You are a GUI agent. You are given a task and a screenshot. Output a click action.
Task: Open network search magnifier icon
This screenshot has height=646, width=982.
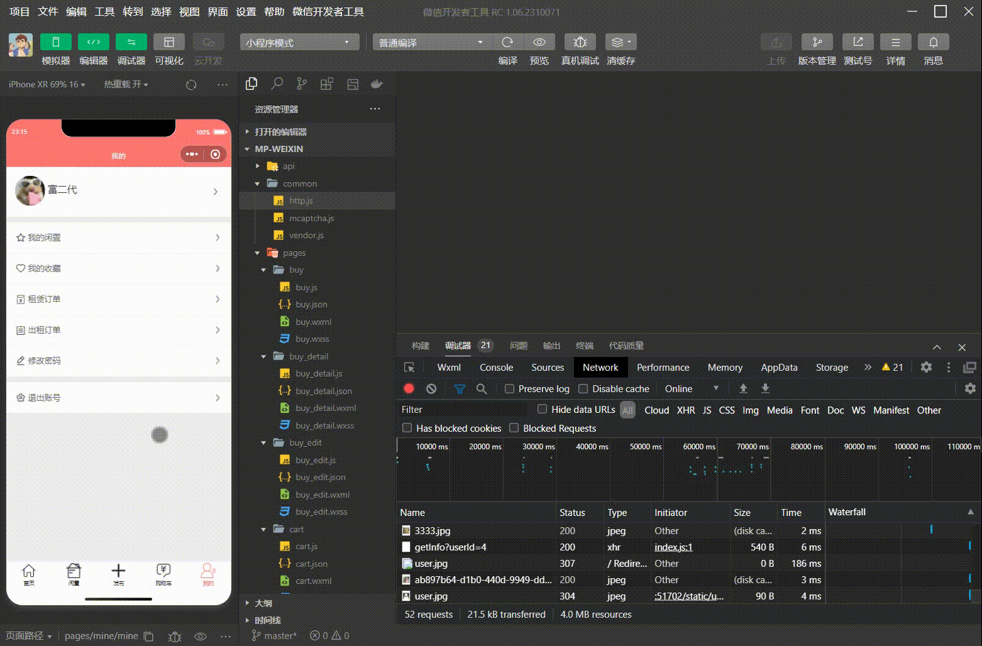pos(482,389)
